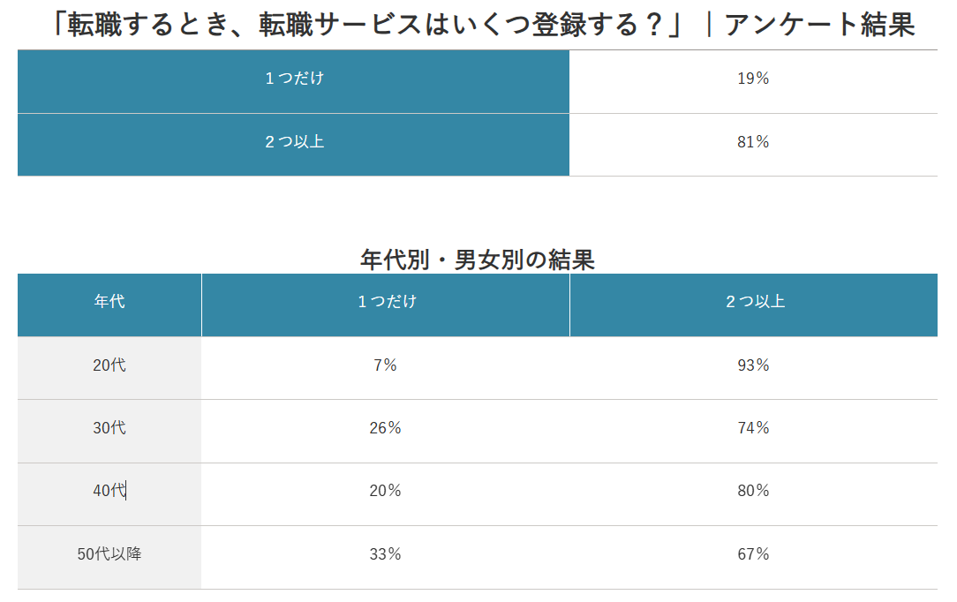Click the 50代以降 row label

tap(109, 554)
